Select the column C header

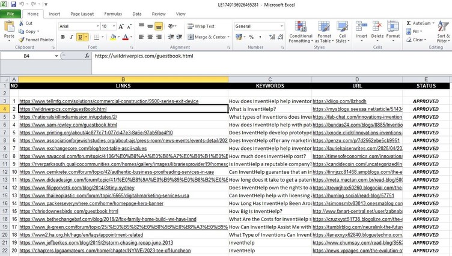click(269, 79)
